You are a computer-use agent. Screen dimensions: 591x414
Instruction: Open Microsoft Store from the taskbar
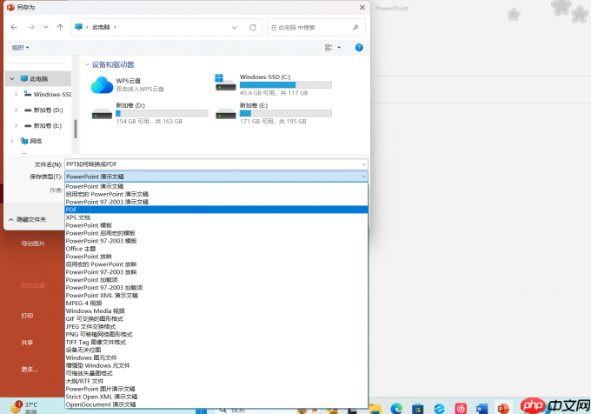pyautogui.click(x=418, y=408)
